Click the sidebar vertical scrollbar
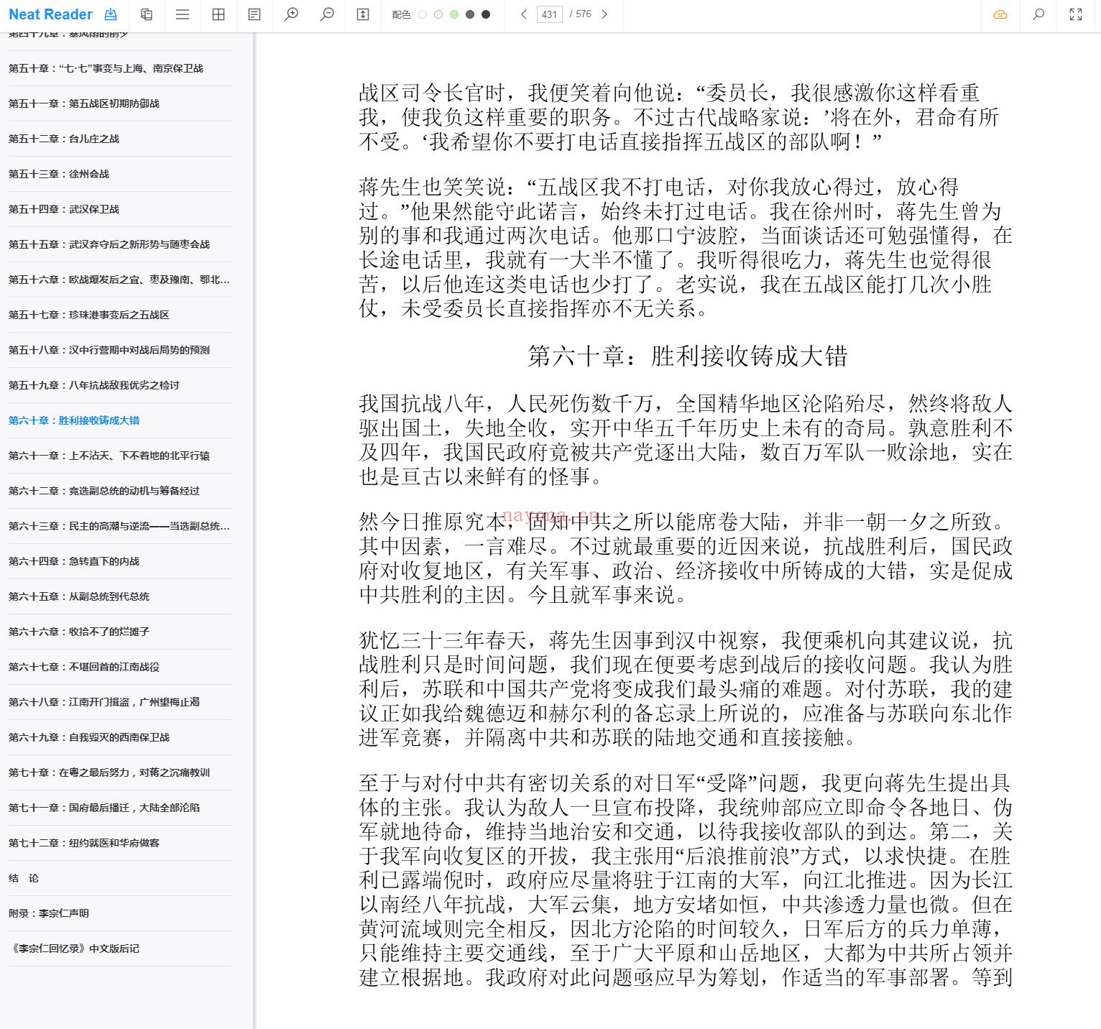The width and height of the screenshot is (1101, 1029). click(x=254, y=530)
